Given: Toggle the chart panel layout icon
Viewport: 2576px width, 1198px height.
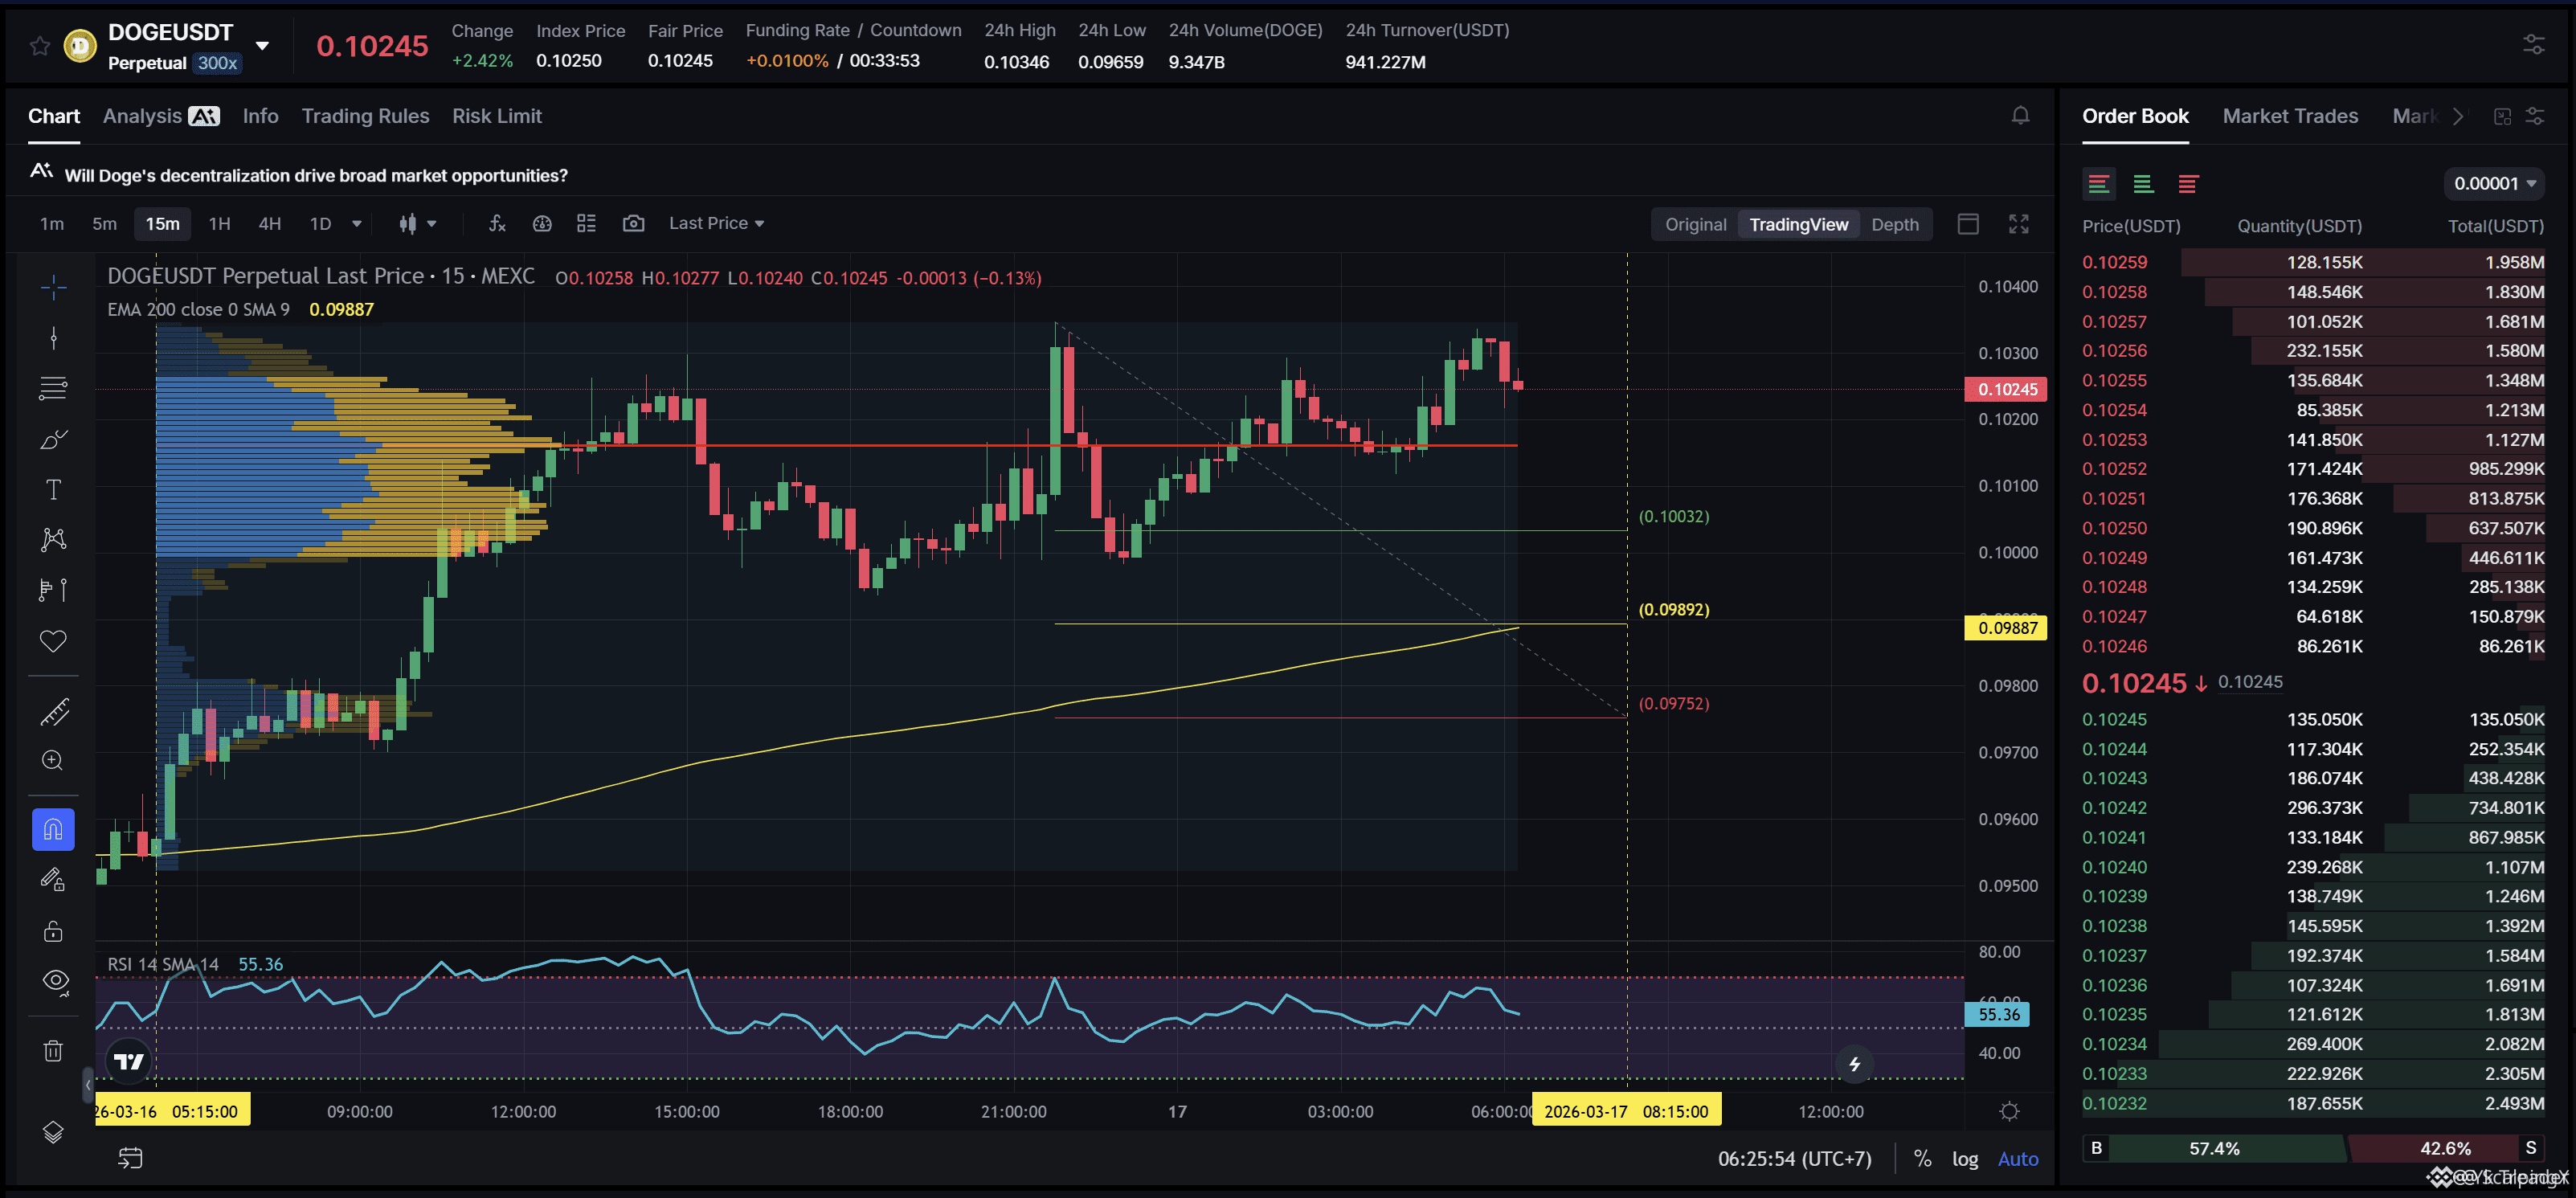Looking at the screenshot, I should 1967,224.
